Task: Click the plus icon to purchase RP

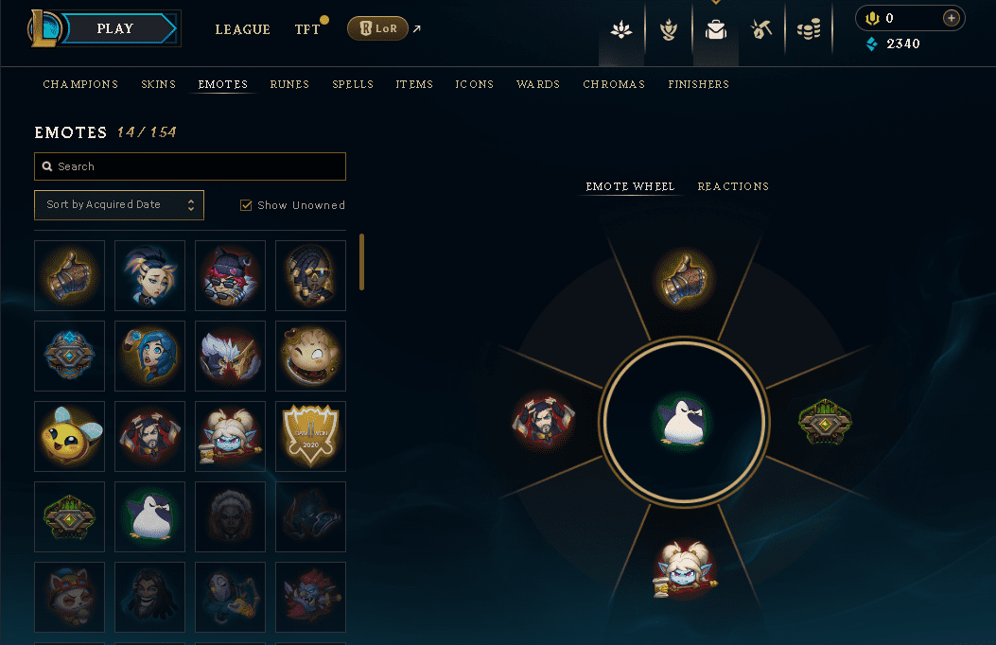Action: pos(951,18)
